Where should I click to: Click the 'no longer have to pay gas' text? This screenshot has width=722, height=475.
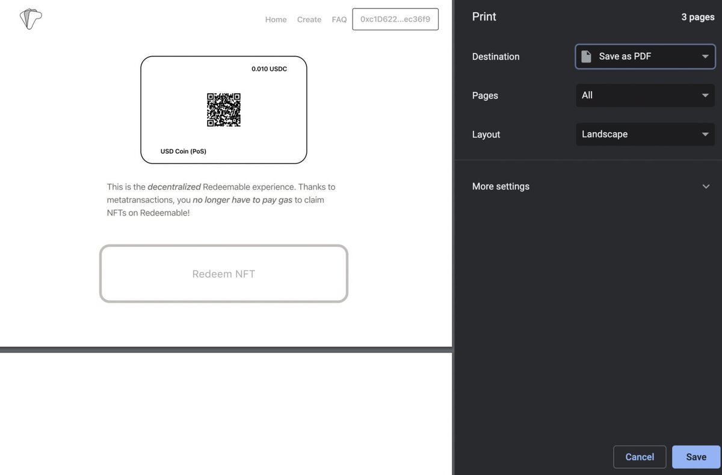point(242,200)
